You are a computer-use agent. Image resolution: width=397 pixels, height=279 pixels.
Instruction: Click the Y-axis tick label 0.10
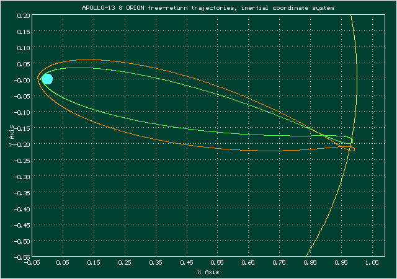tap(24, 48)
